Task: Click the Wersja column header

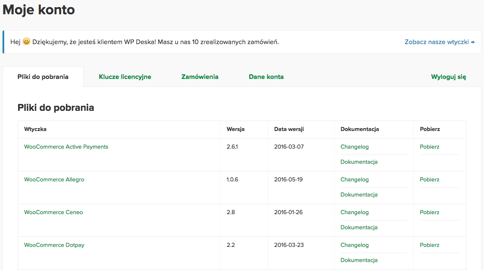Action: click(236, 129)
